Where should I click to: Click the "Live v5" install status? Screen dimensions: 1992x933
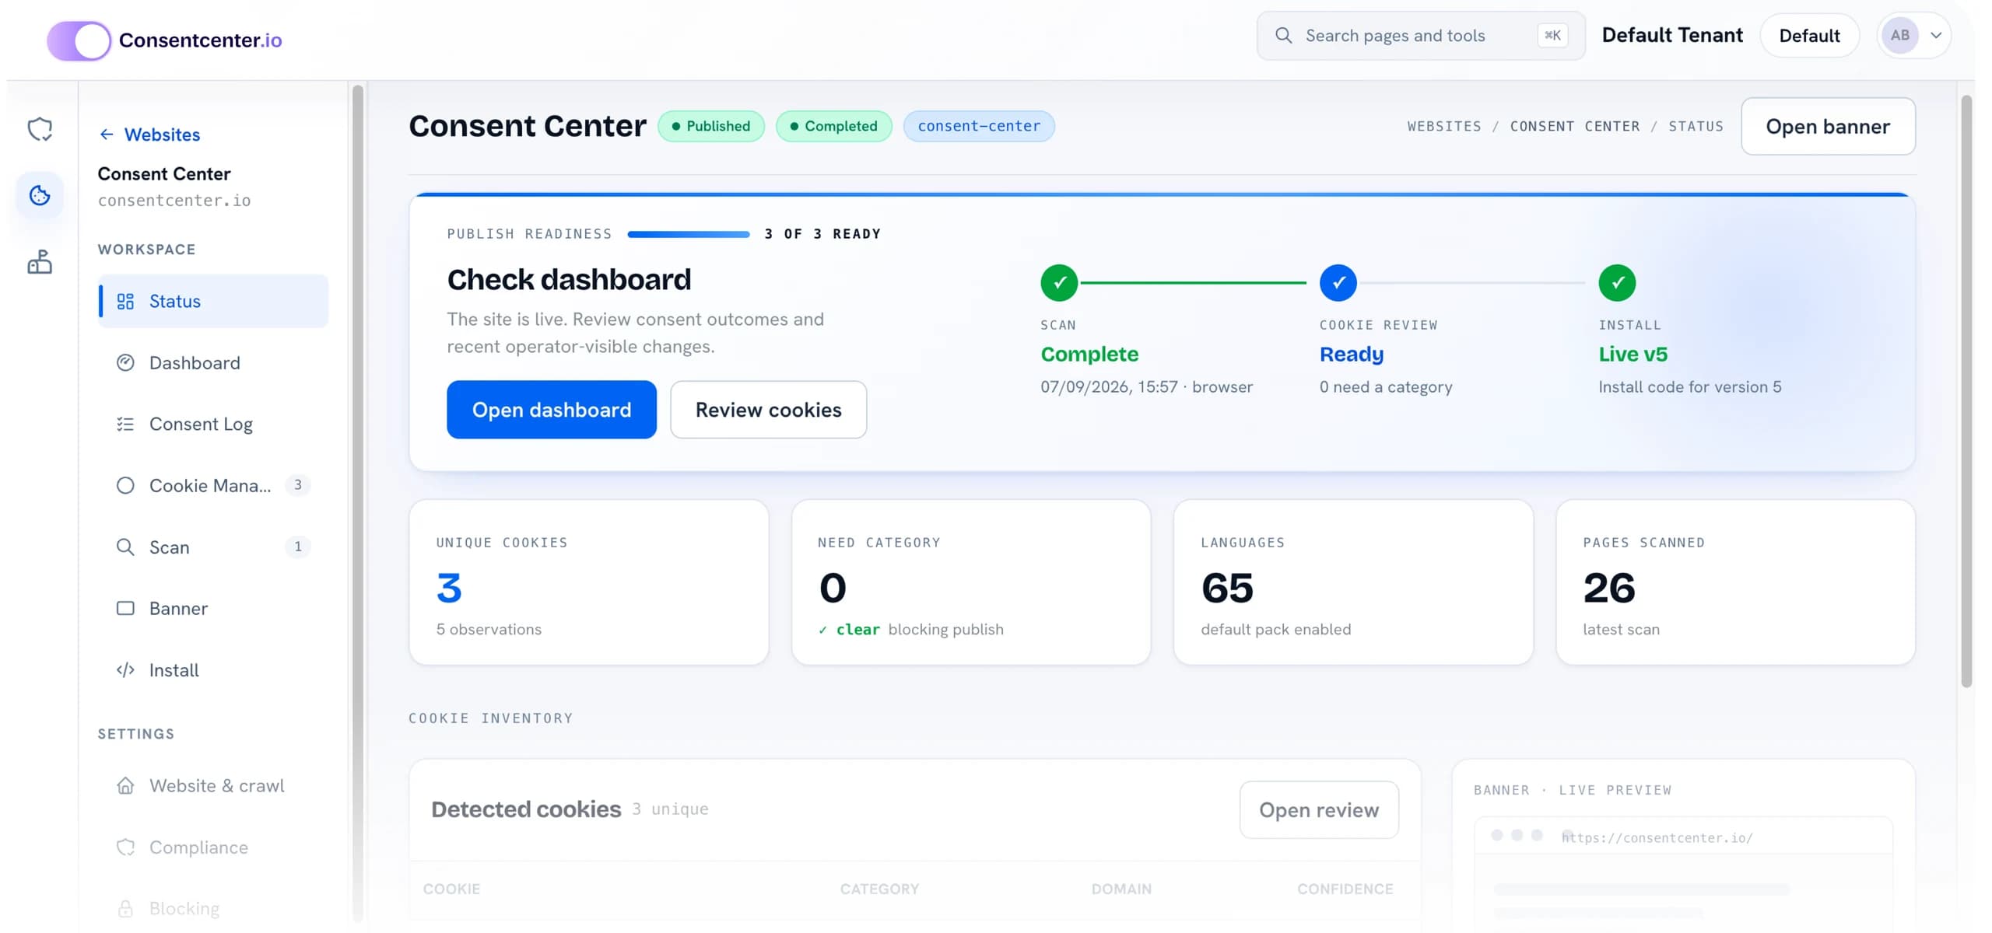(x=1633, y=355)
